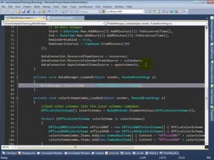Click the vertical scrollbar down arrow
The height and width of the screenshot is (160, 214).
pyautogui.click(x=206, y=144)
